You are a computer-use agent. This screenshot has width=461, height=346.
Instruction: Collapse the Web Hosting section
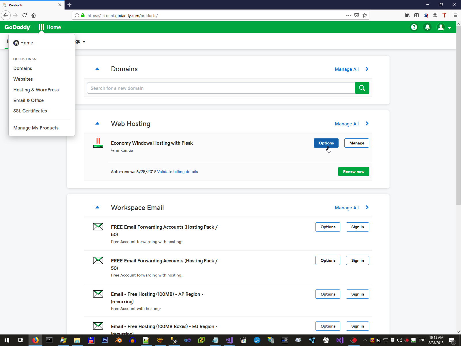(x=97, y=123)
